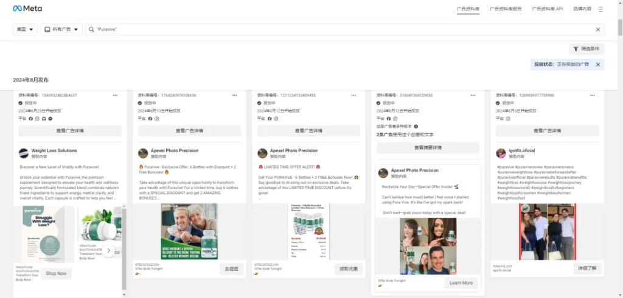The width and height of the screenshot is (623, 298).
Task: Click the 去逛逛 call-to-action button
Action: (232, 269)
